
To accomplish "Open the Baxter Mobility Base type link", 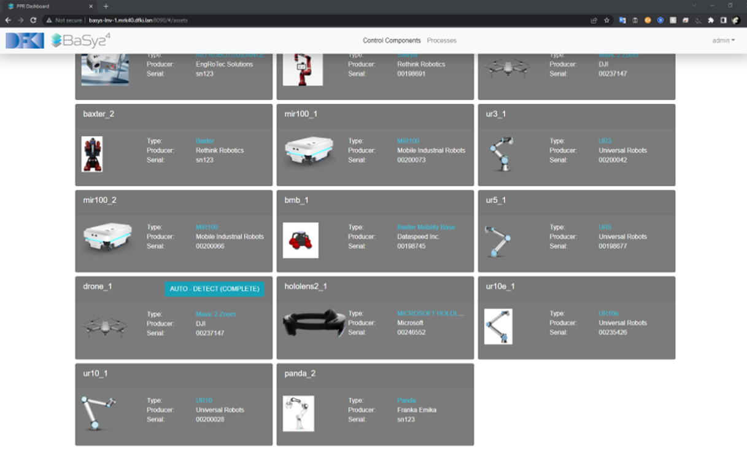I will coord(426,227).
